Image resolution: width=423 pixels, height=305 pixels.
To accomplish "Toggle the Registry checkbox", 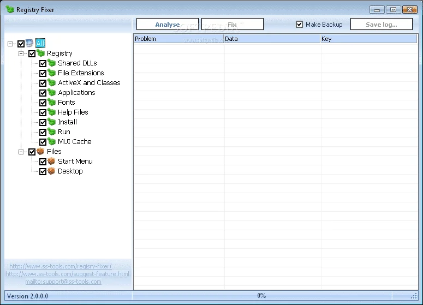I will tap(32, 53).
